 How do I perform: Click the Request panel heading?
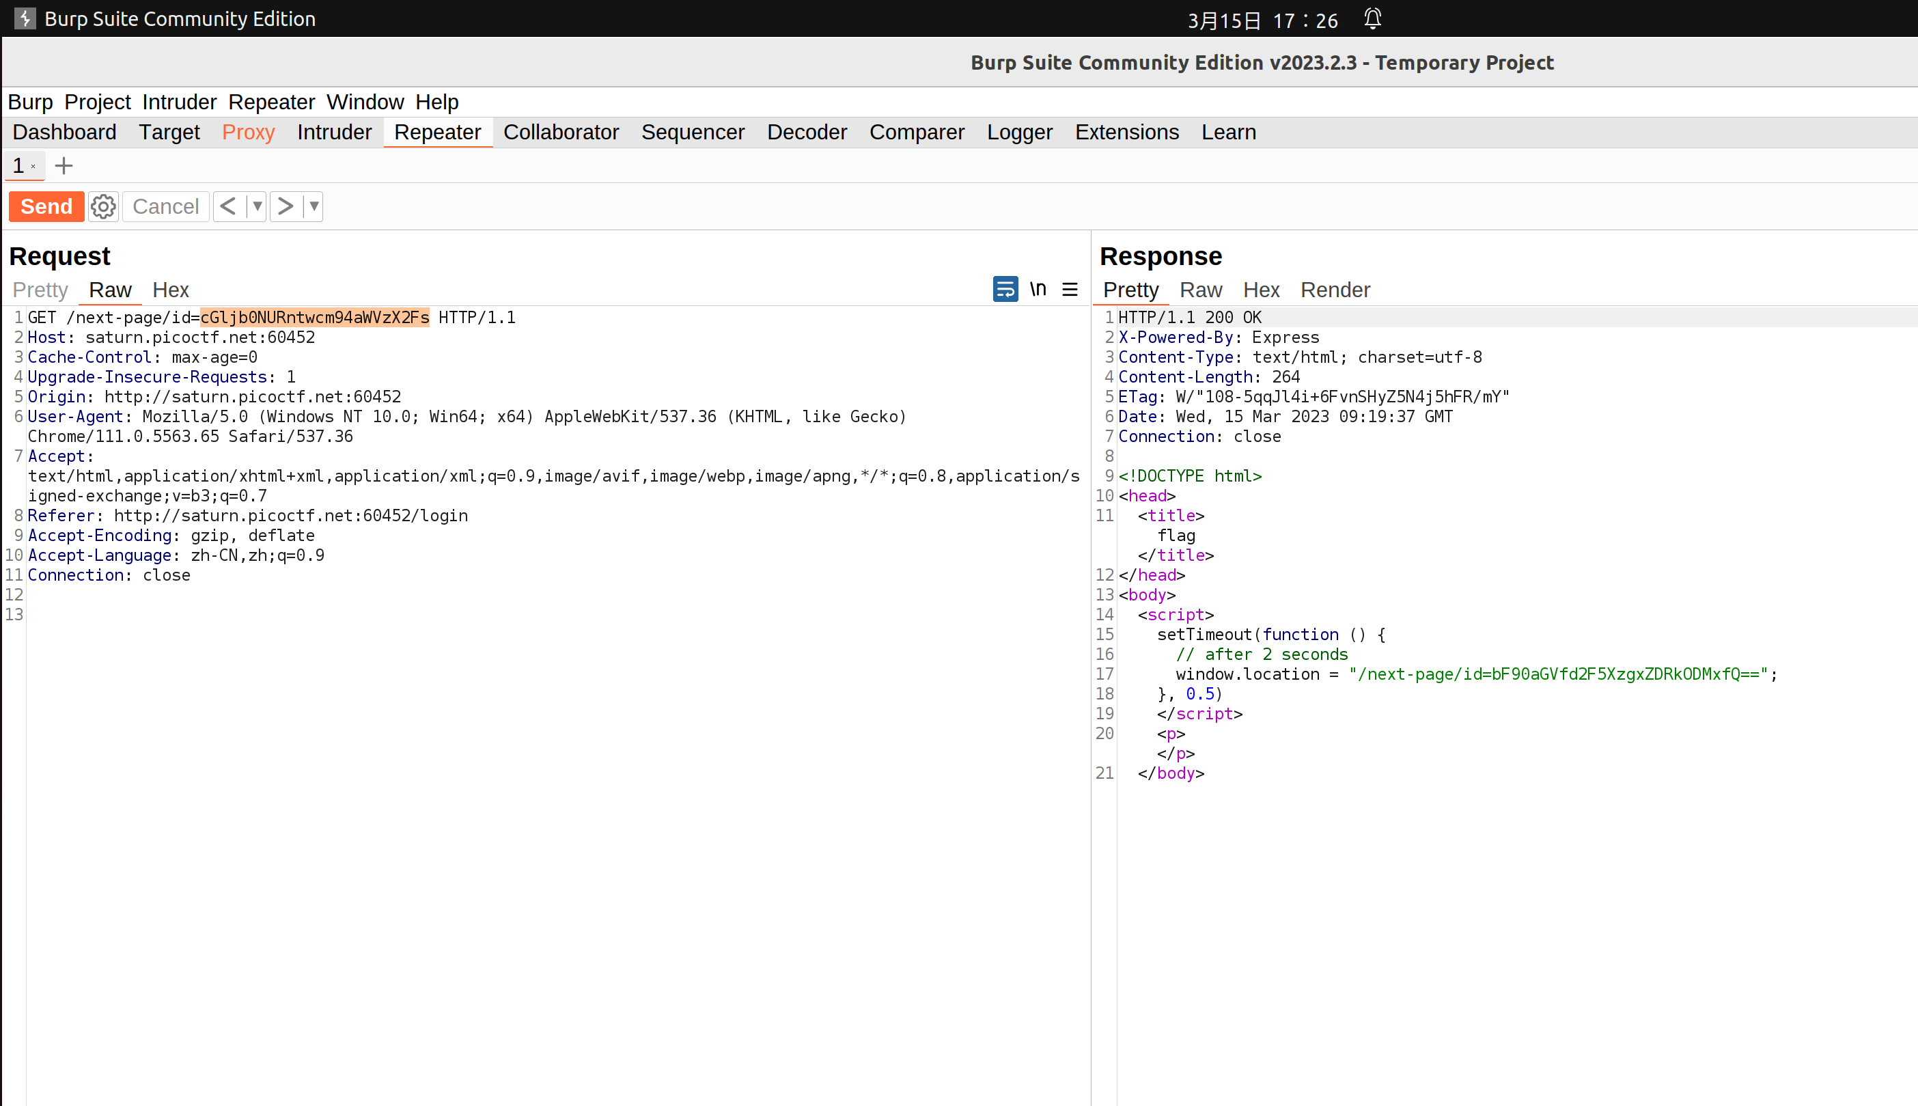pyautogui.click(x=60, y=256)
